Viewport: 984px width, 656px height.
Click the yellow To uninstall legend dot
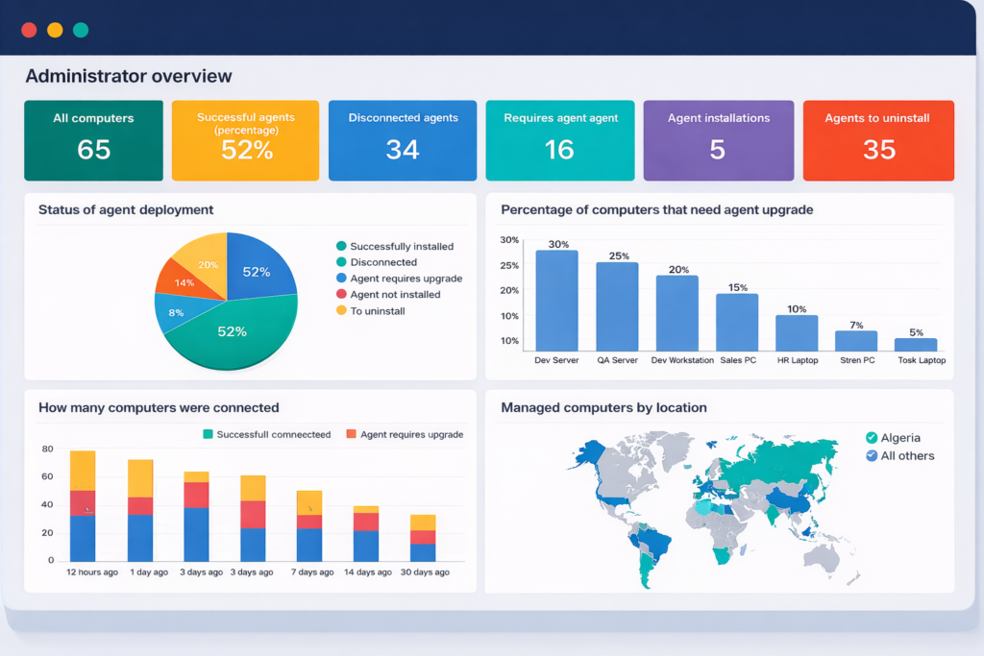(x=341, y=311)
